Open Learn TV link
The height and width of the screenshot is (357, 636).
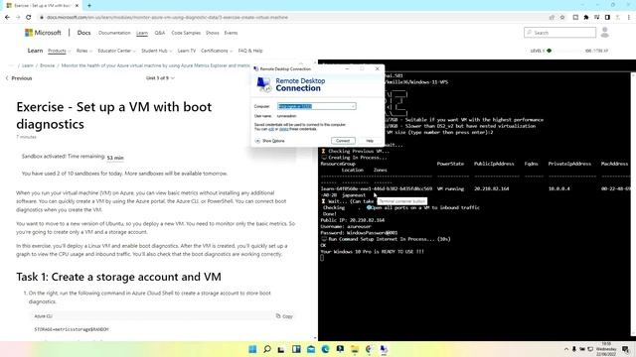click(x=187, y=51)
